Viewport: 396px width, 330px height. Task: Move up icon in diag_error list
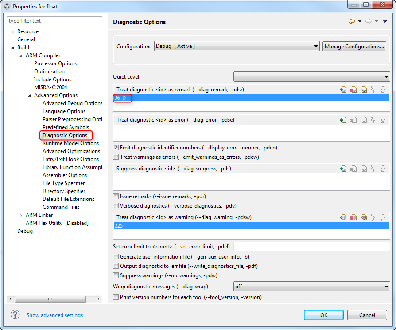(x=373, y=120)
